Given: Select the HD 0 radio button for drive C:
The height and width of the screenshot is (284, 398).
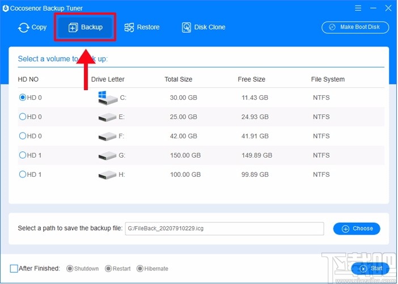Looking at the screenshot, I should coord(22,97).
